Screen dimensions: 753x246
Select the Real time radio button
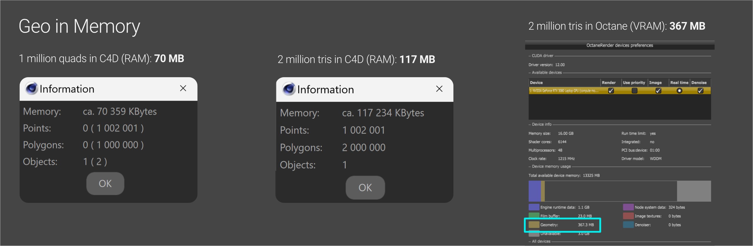679,91
